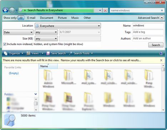The width and height of the screenshot is (167, 130).
Task: Select the Pimp Windo... folder in the first row
Action: tap(149, 78)
